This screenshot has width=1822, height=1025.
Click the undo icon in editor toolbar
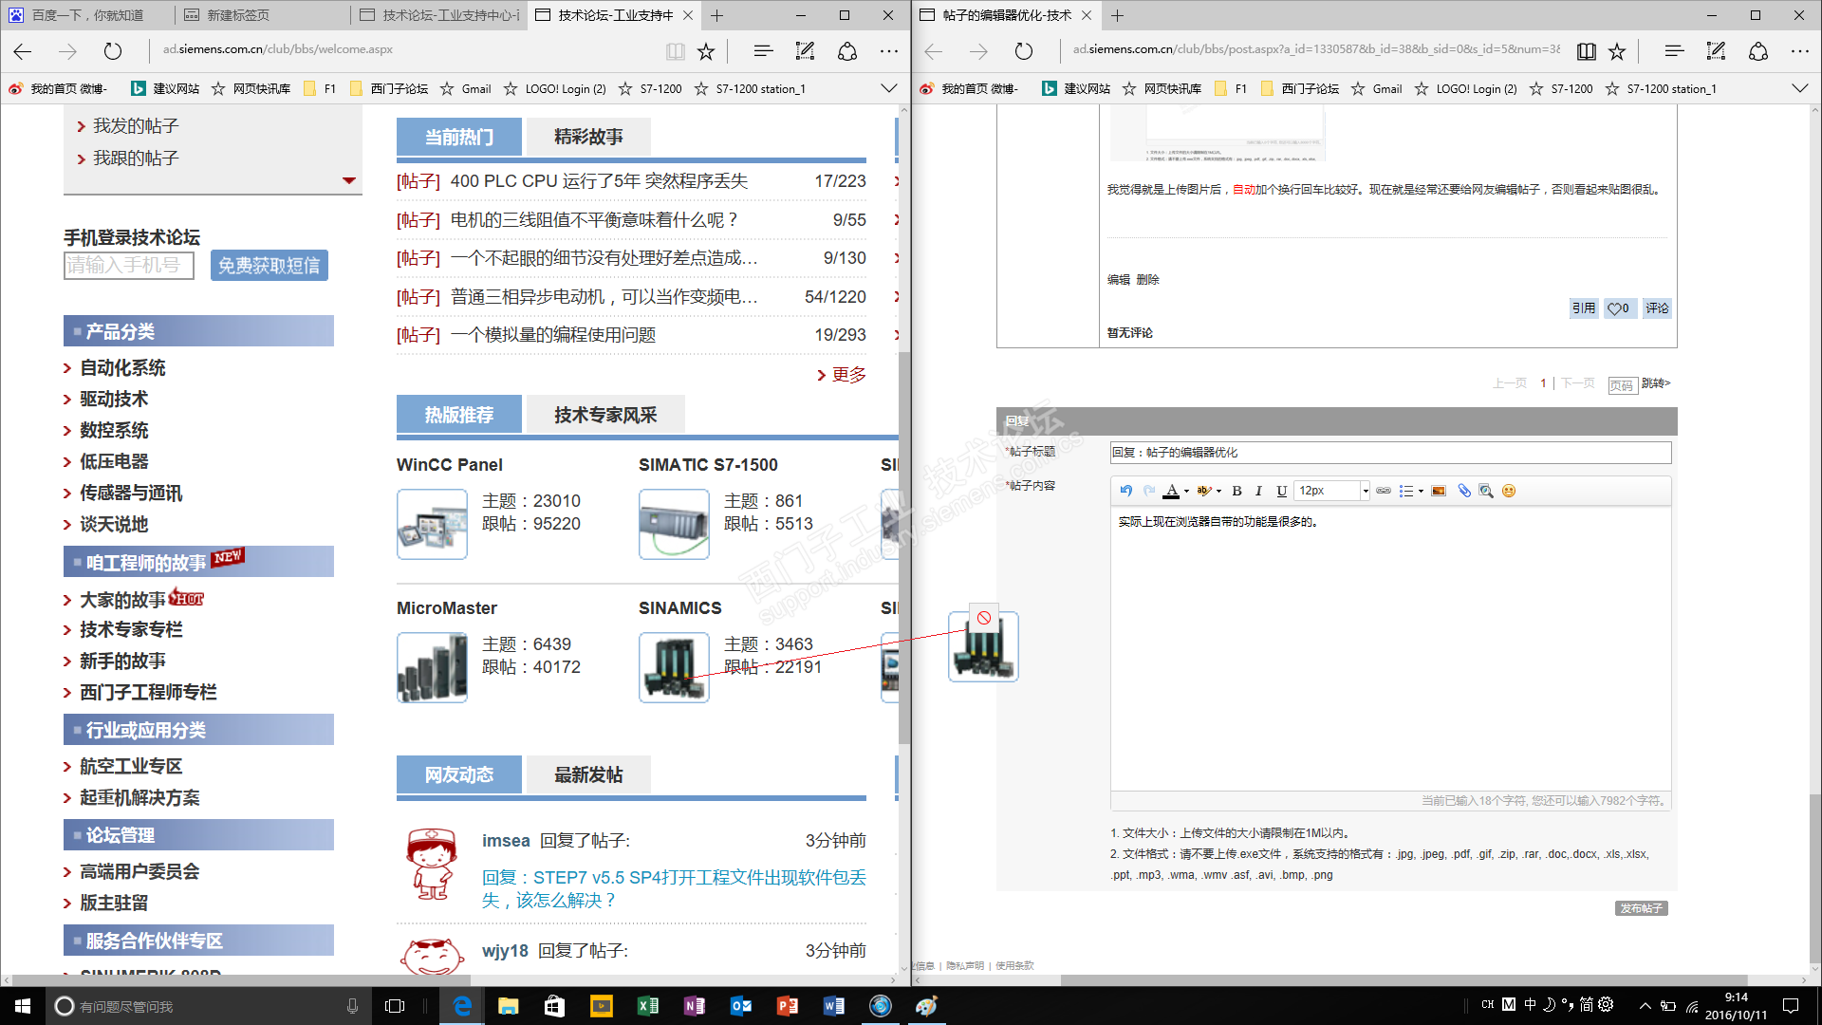(1125, 491)
